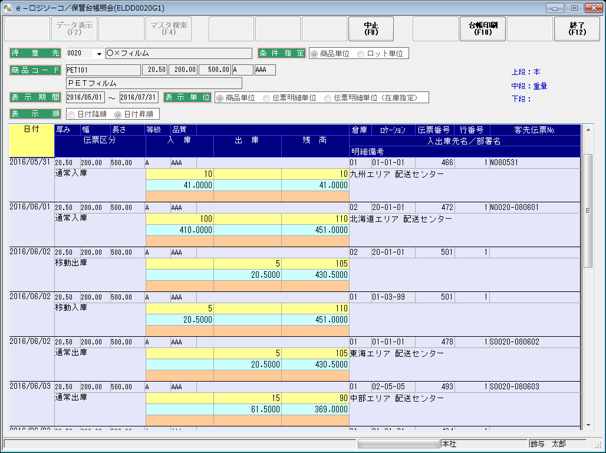606x453 pixels.
Task: Click the 日付 column header
Action: click(x=31, y=129)
